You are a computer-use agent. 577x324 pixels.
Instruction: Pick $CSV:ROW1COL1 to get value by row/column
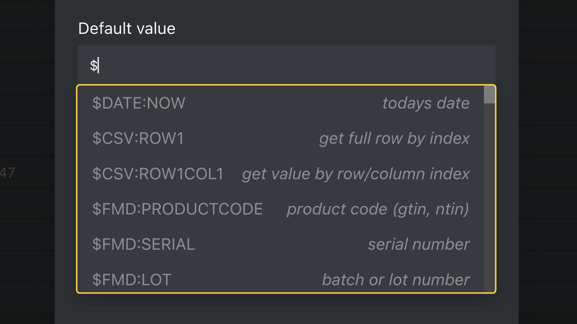158,174
